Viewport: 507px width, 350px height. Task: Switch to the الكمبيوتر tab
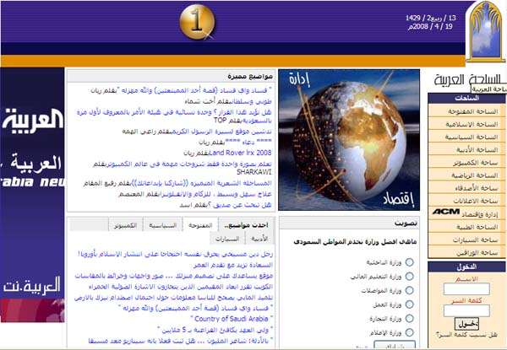pyautogui.click(x=125, y=225)
